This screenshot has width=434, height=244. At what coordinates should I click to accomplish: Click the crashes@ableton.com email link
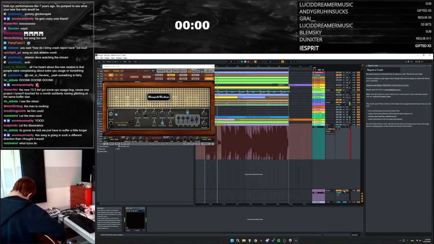pos(392,90)
